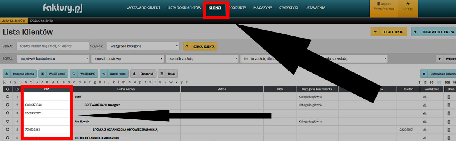
Task: Open debt chart for SPÓŁKA Z OGRANICZONĄ ODPOWIEDZIALNOŚCIĄ
Action: (x=424, y=130)
